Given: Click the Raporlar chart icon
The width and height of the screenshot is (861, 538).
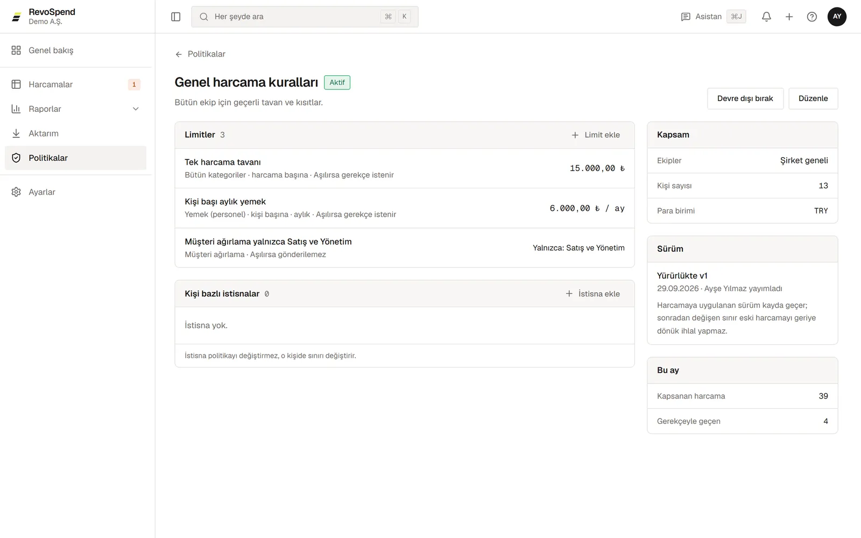Looking at the screenshot, I should 16,109.
